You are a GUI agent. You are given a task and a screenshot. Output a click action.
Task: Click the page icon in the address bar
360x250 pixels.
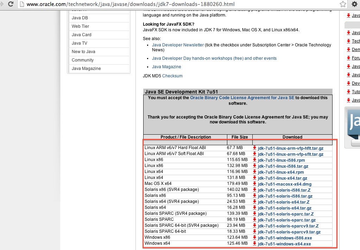22,4
